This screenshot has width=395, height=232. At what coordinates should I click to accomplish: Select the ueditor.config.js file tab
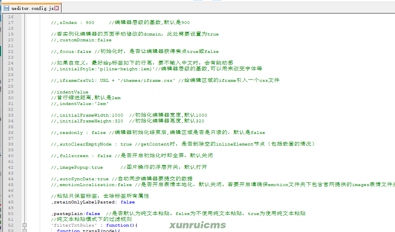[31, 8]
